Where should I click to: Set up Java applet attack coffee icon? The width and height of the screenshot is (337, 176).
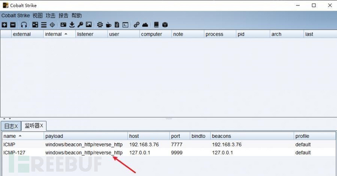[108, 25]
